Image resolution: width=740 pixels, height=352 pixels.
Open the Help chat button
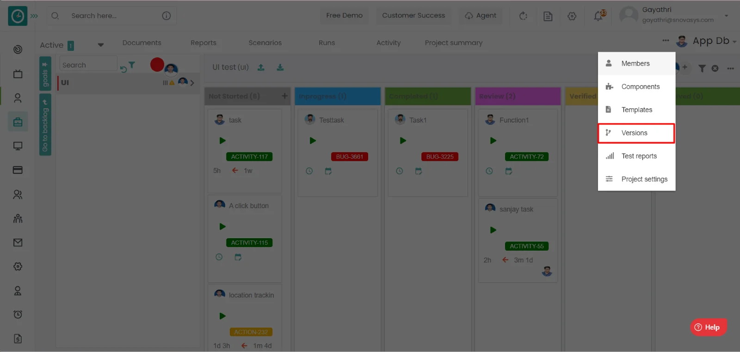[x=708, y=327]
